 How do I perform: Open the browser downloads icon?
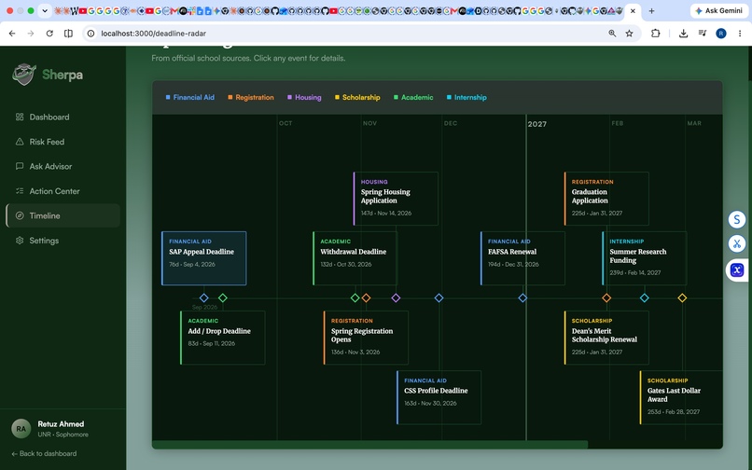[x=683, y=33]
